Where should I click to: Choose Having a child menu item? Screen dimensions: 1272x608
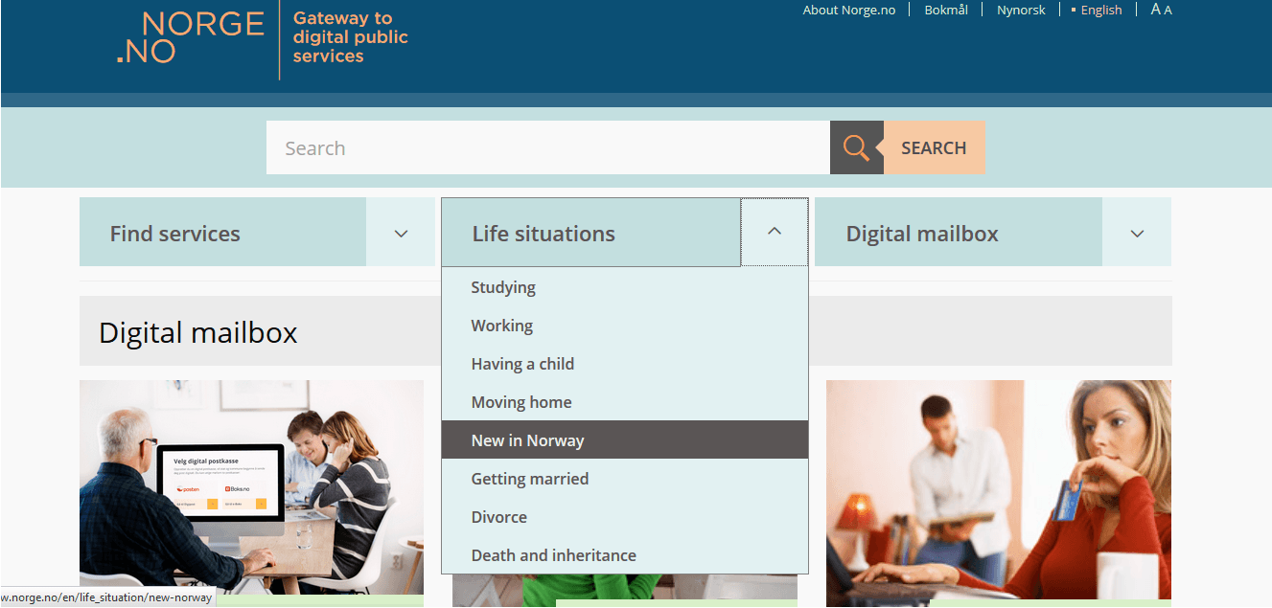pyautogui.click(x=522, y=364)
